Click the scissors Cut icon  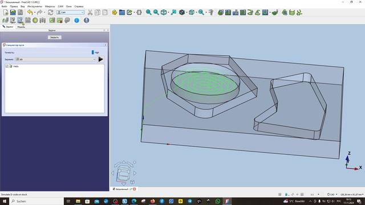pyautogui.click(x=90, y=13)
